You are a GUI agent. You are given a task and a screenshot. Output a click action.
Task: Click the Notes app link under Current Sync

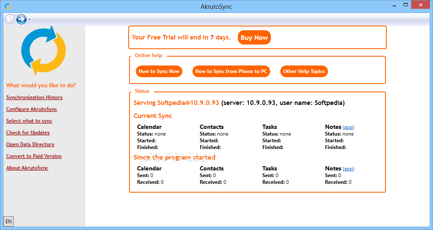point(348,127)
